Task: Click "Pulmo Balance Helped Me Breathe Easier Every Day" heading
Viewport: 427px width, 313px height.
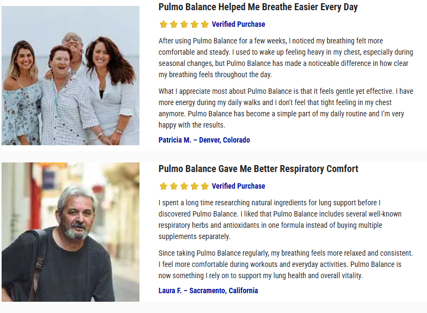Action: pos(258,7)
